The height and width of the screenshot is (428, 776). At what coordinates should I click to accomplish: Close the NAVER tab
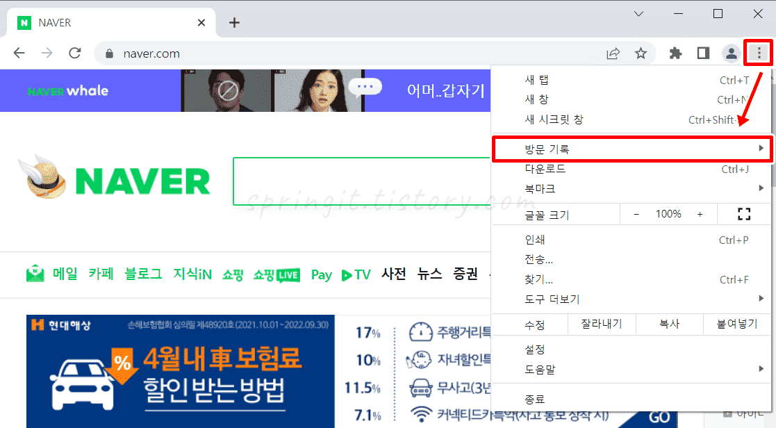[x=201, y=22]
